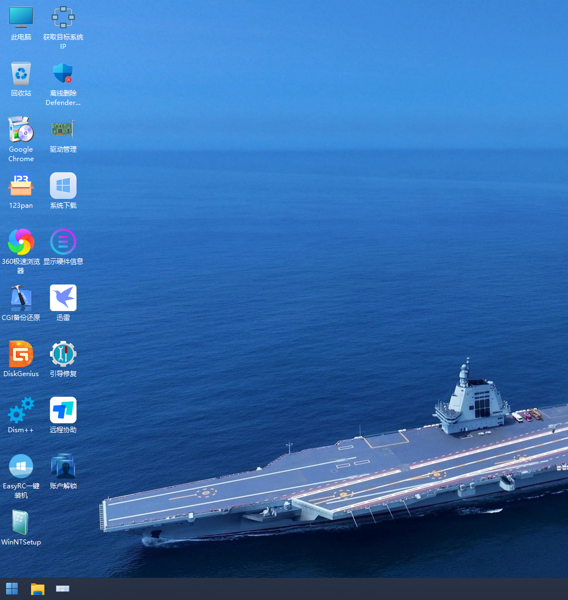Select the 回收站 recycle bin icon

coord(21,74)
